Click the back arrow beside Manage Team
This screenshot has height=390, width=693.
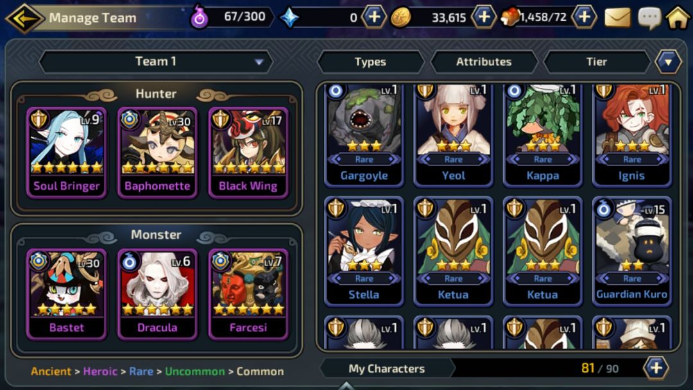[24, 18]
